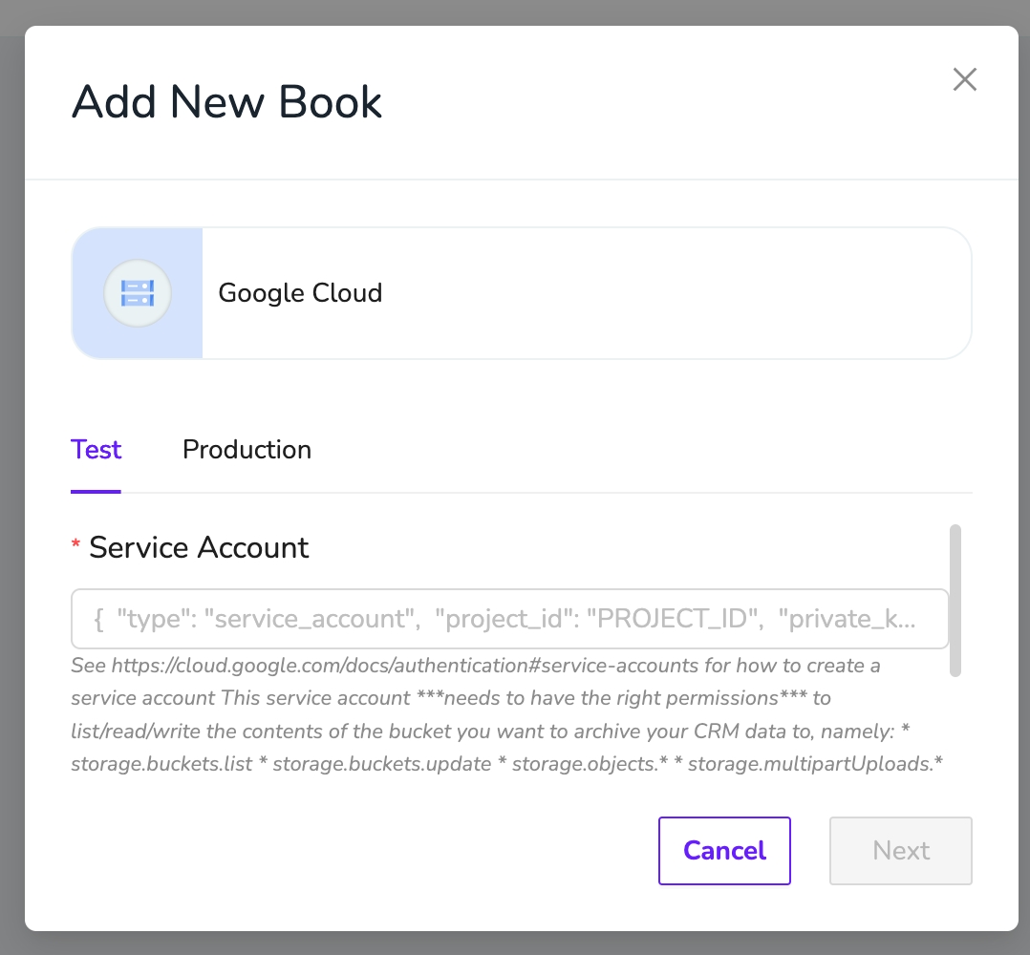Switch to the Test tab
Screen dimensions: 1030x955
(96, 450)
